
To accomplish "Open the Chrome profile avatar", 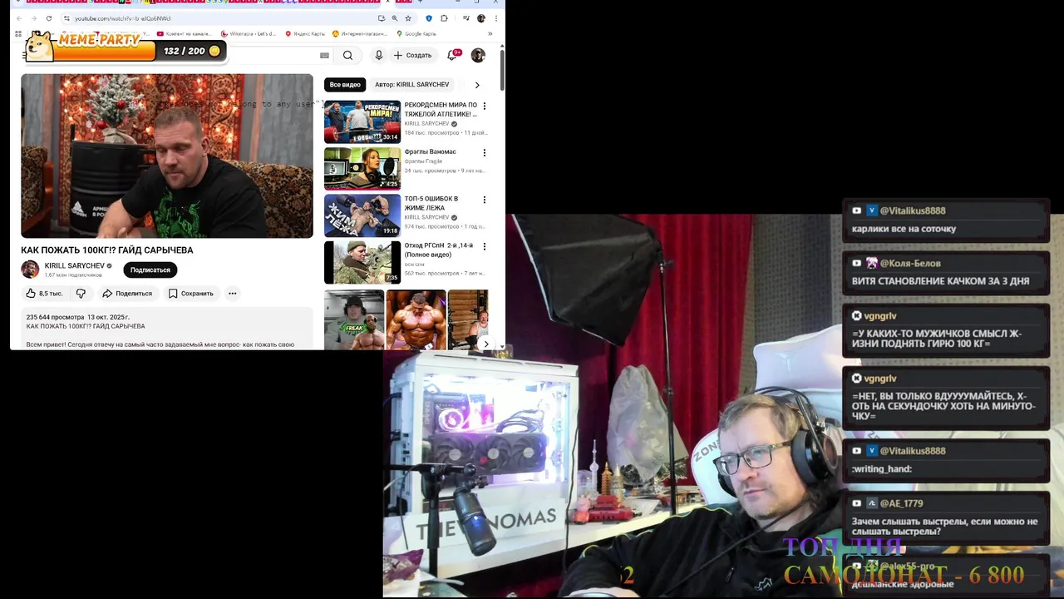I will tap(480, 18).
